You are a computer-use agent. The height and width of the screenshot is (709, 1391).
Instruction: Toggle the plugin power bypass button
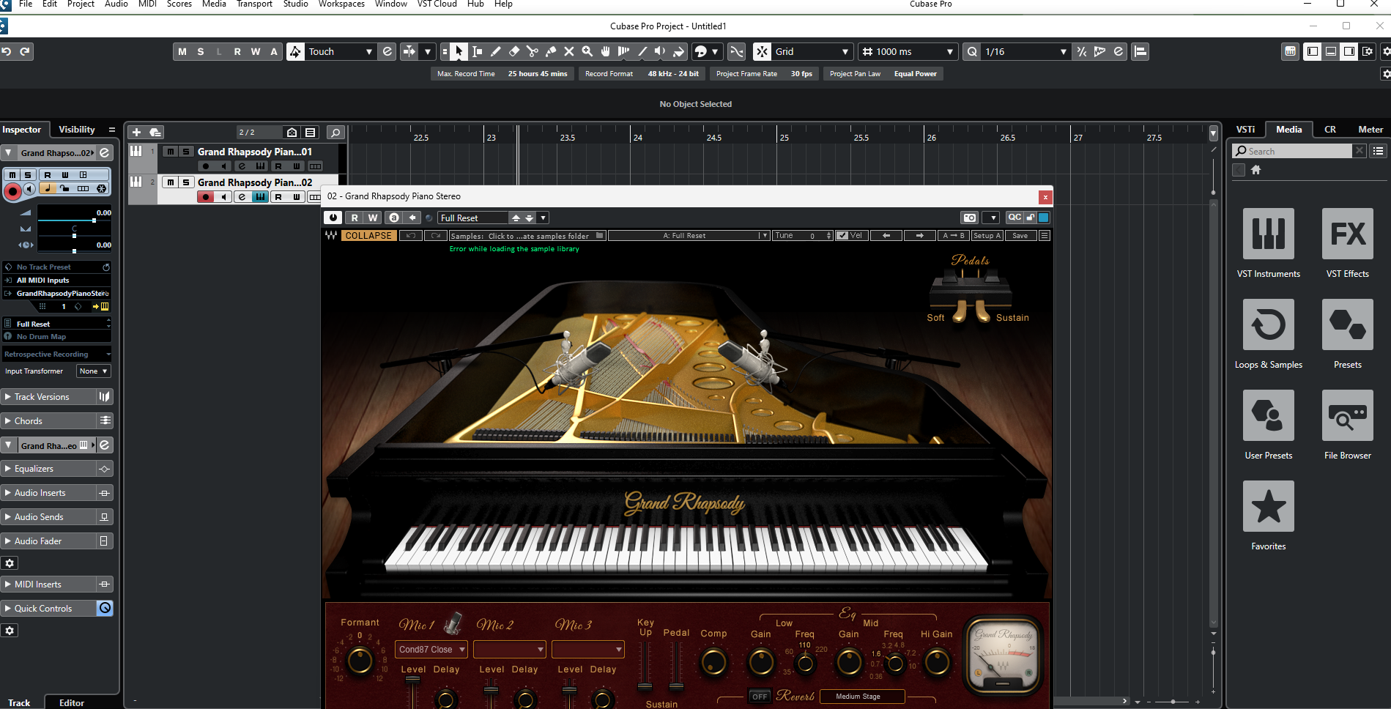[333, 218]
